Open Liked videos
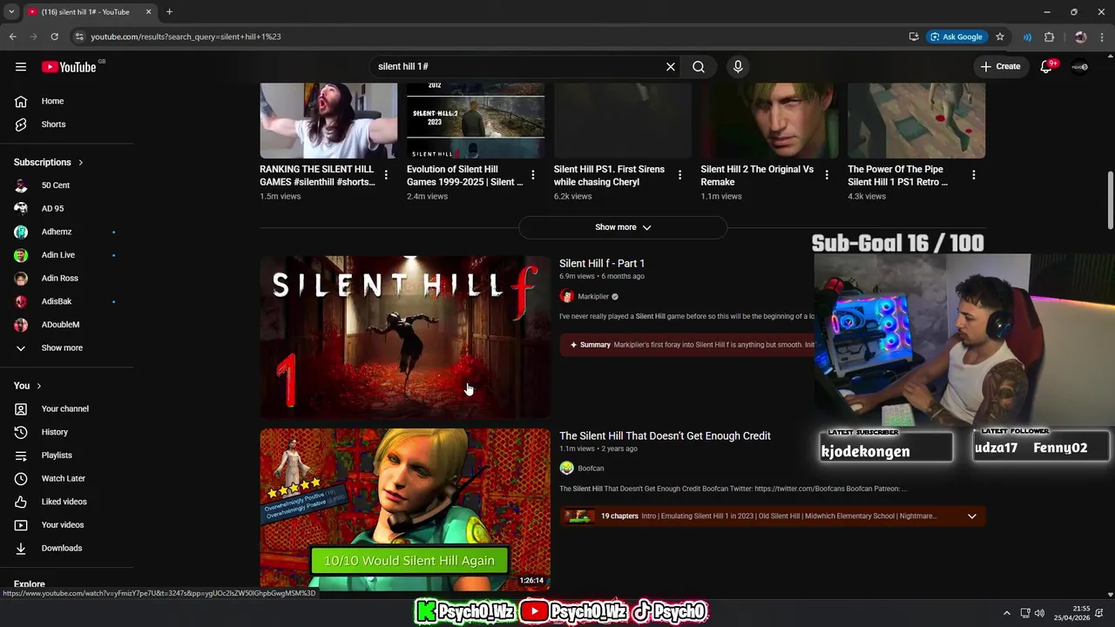1115x627 pixels. pos(64,502)
